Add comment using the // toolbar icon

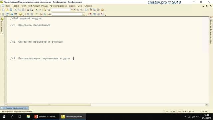36,14
